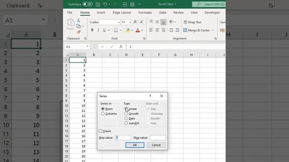The image size is (289, 162).
Task: Switch to the Formulas tab
Action: 145,13
